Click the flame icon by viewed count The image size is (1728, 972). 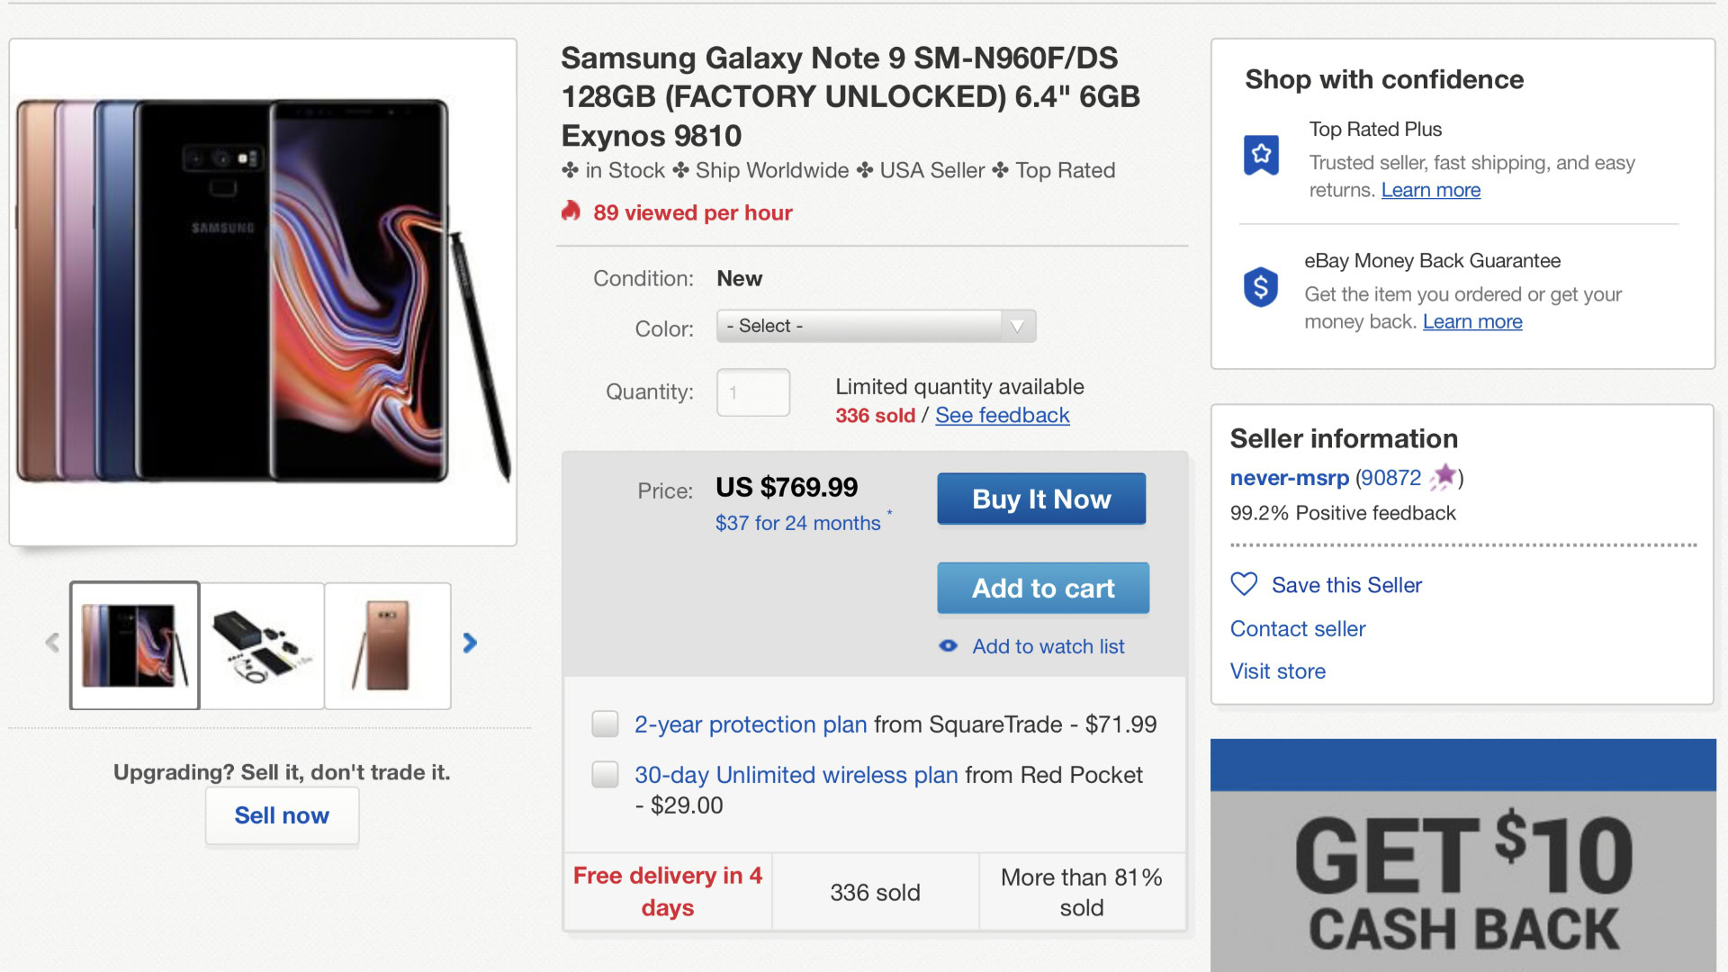(x=571, y=211)
